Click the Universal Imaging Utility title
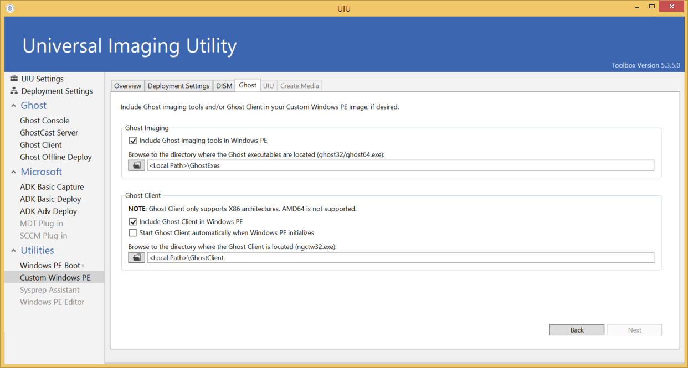Screen dimensions: 688x368 pyautogui.click(x=130, y=45)
